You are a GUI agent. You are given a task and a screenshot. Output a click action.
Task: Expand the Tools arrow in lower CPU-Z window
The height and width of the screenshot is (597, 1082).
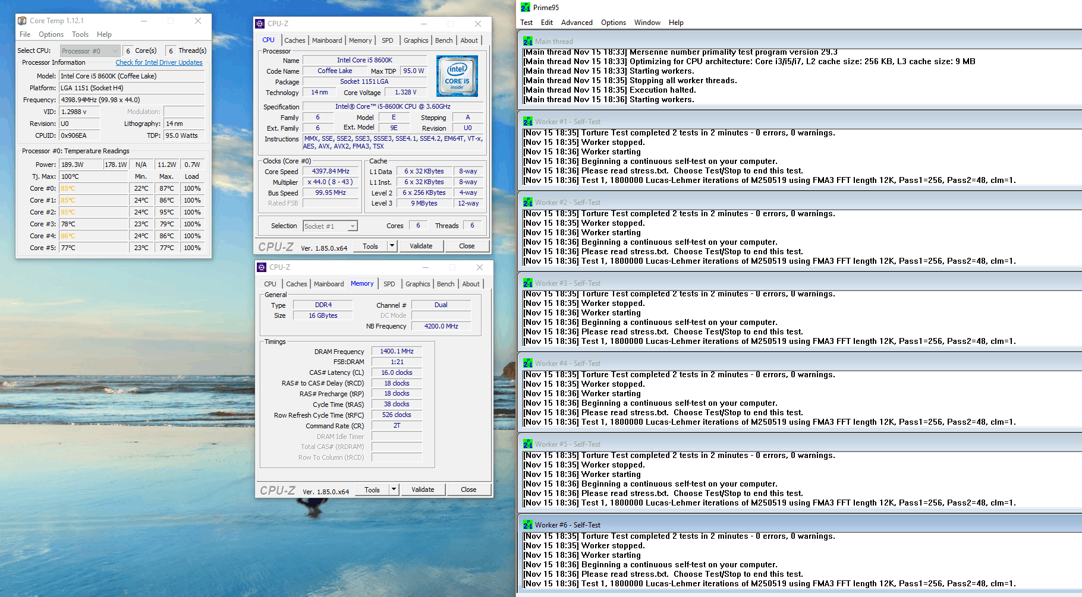point(394,489)
